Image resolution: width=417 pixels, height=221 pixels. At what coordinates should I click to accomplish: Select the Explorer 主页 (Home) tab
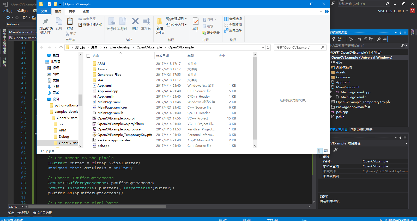(x=58, y=11)
